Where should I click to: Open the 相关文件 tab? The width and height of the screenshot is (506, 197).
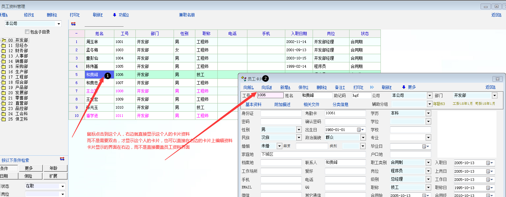pos(311,104)
